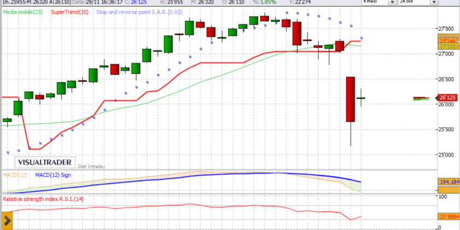This screenshot has width=460, height=230.
Task: Click the green 27'152.6 moving average tag
Action: [449, 47]
